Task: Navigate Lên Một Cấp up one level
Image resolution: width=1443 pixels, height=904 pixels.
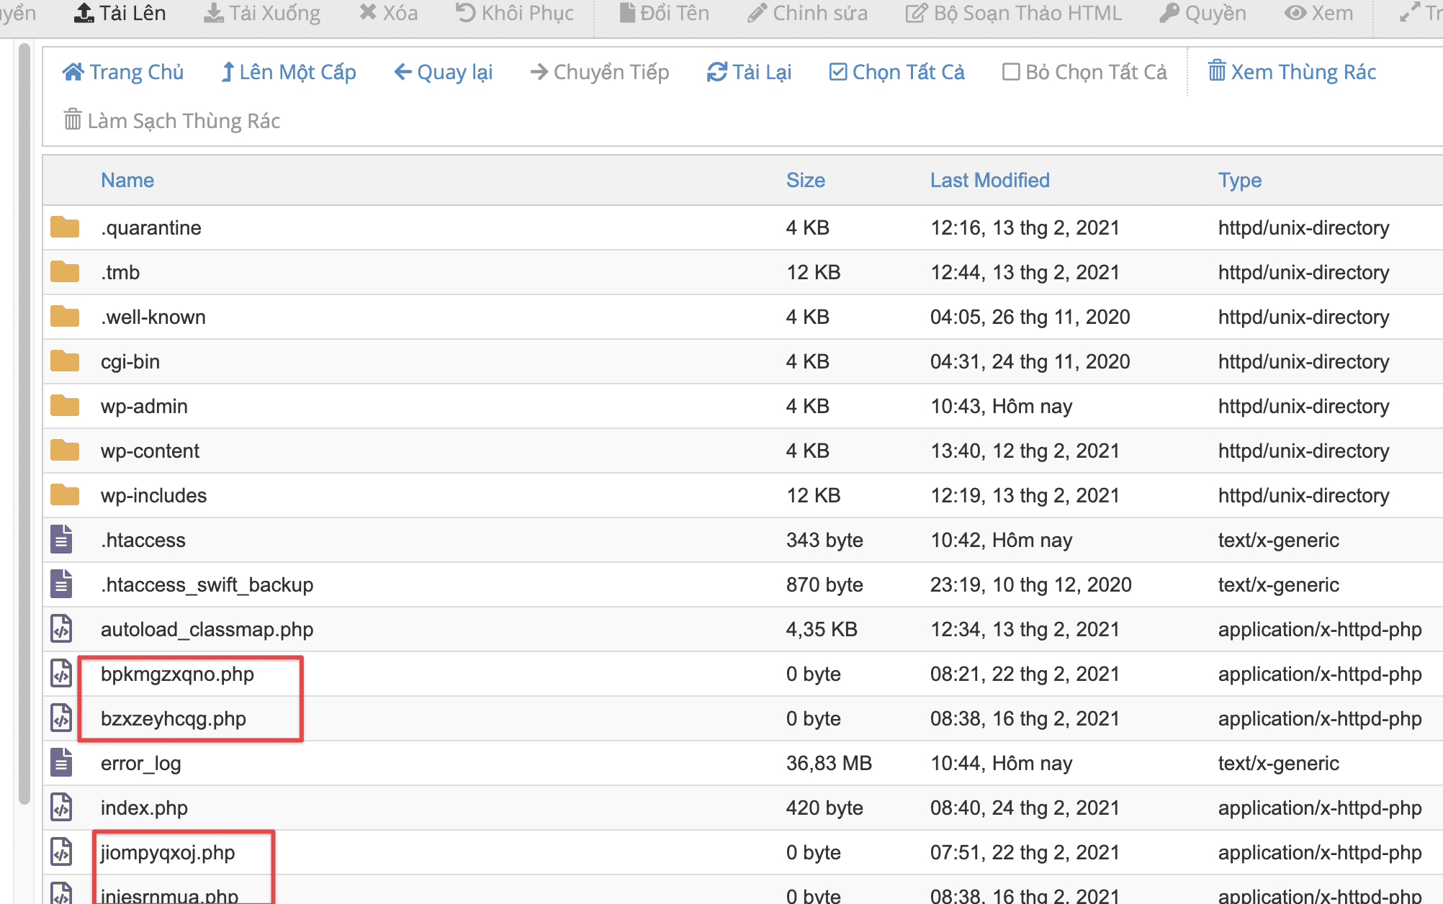Action: tap(288, 72)
